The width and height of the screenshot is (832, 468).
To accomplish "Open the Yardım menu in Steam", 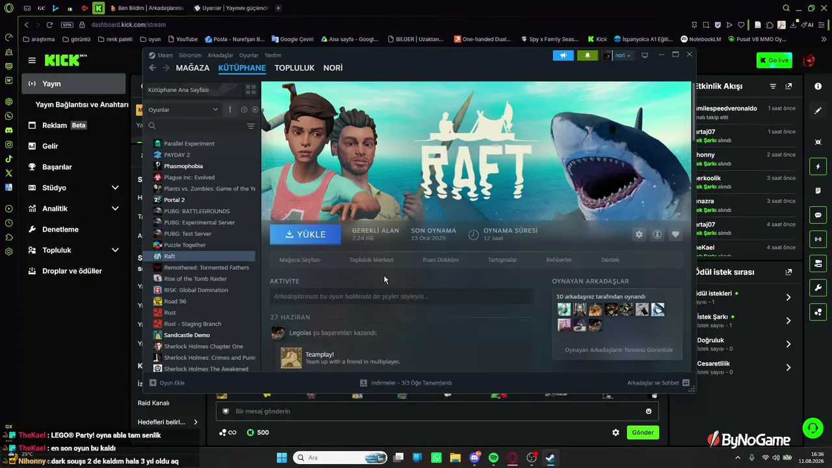I will coord(273,55).
